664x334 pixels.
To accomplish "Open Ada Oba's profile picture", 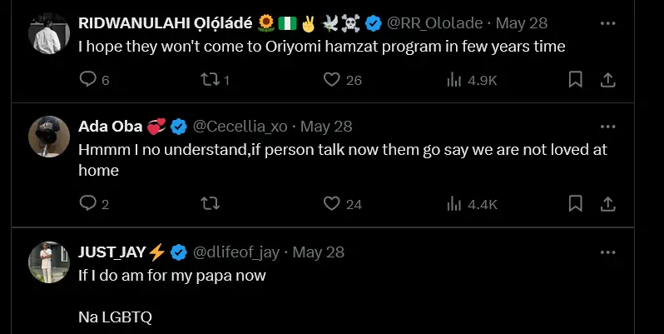I will coord(48,137).
